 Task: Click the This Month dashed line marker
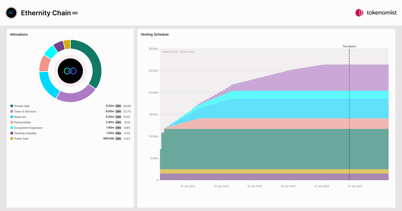coord(349,115)
